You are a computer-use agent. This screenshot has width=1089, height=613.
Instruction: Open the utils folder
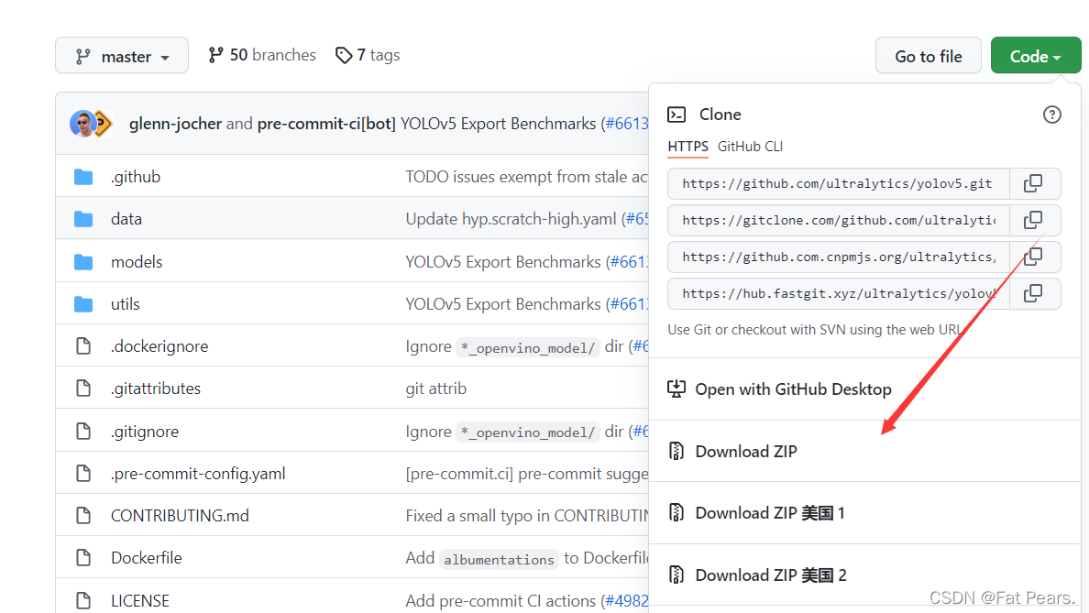(x=125, y=304)
